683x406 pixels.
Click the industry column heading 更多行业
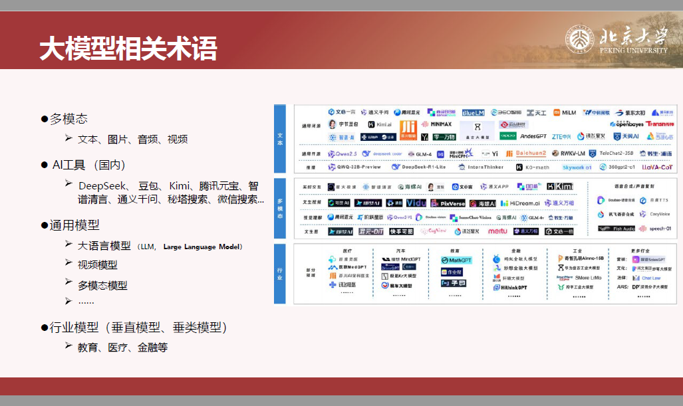click(640, 251)
